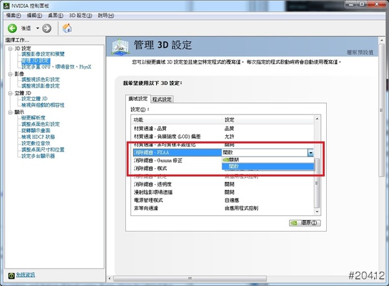Open the 系統資訊 link
The height and width of the screenshot is (286, 389).
(25, 275)
